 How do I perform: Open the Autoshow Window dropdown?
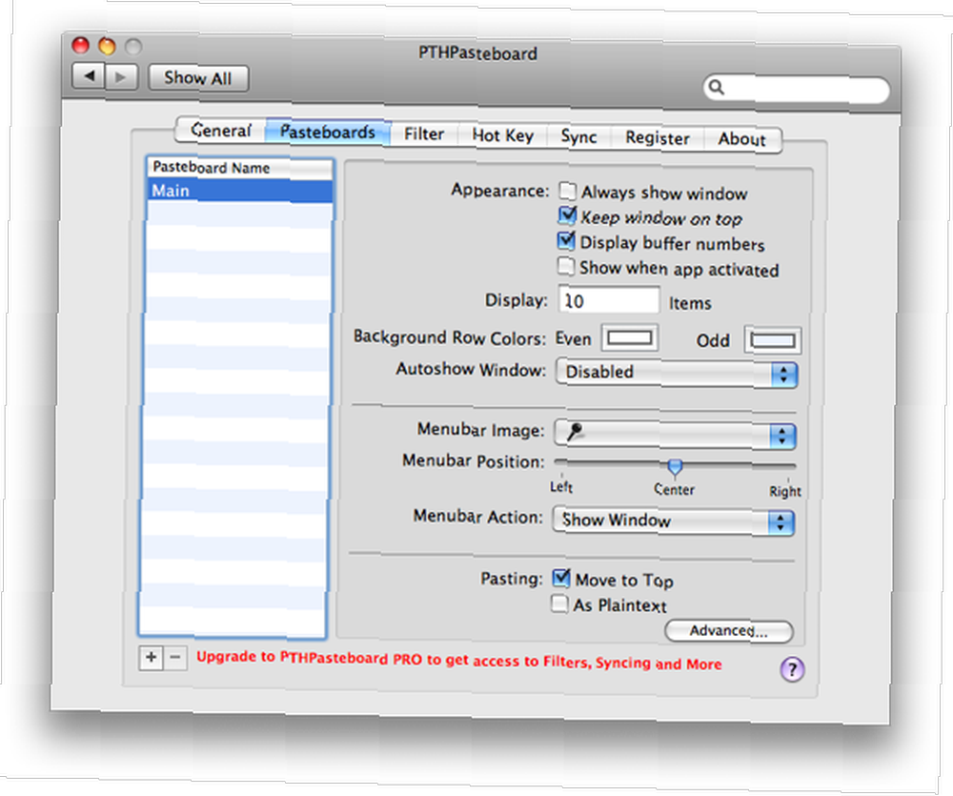[677, 373]
